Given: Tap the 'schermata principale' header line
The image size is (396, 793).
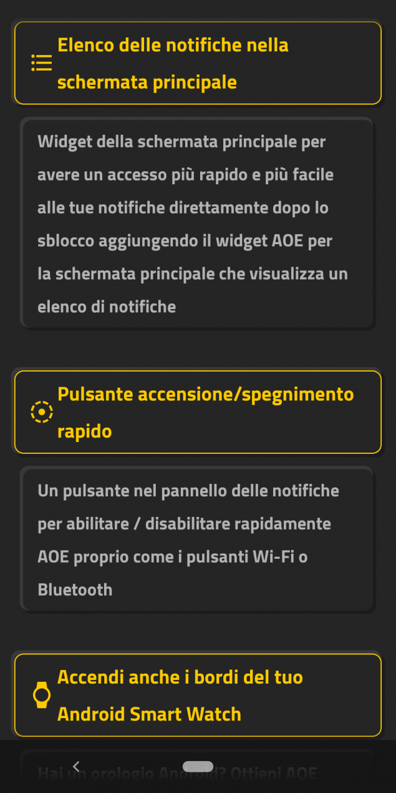Looking at the screenshot, I should 147,82.
